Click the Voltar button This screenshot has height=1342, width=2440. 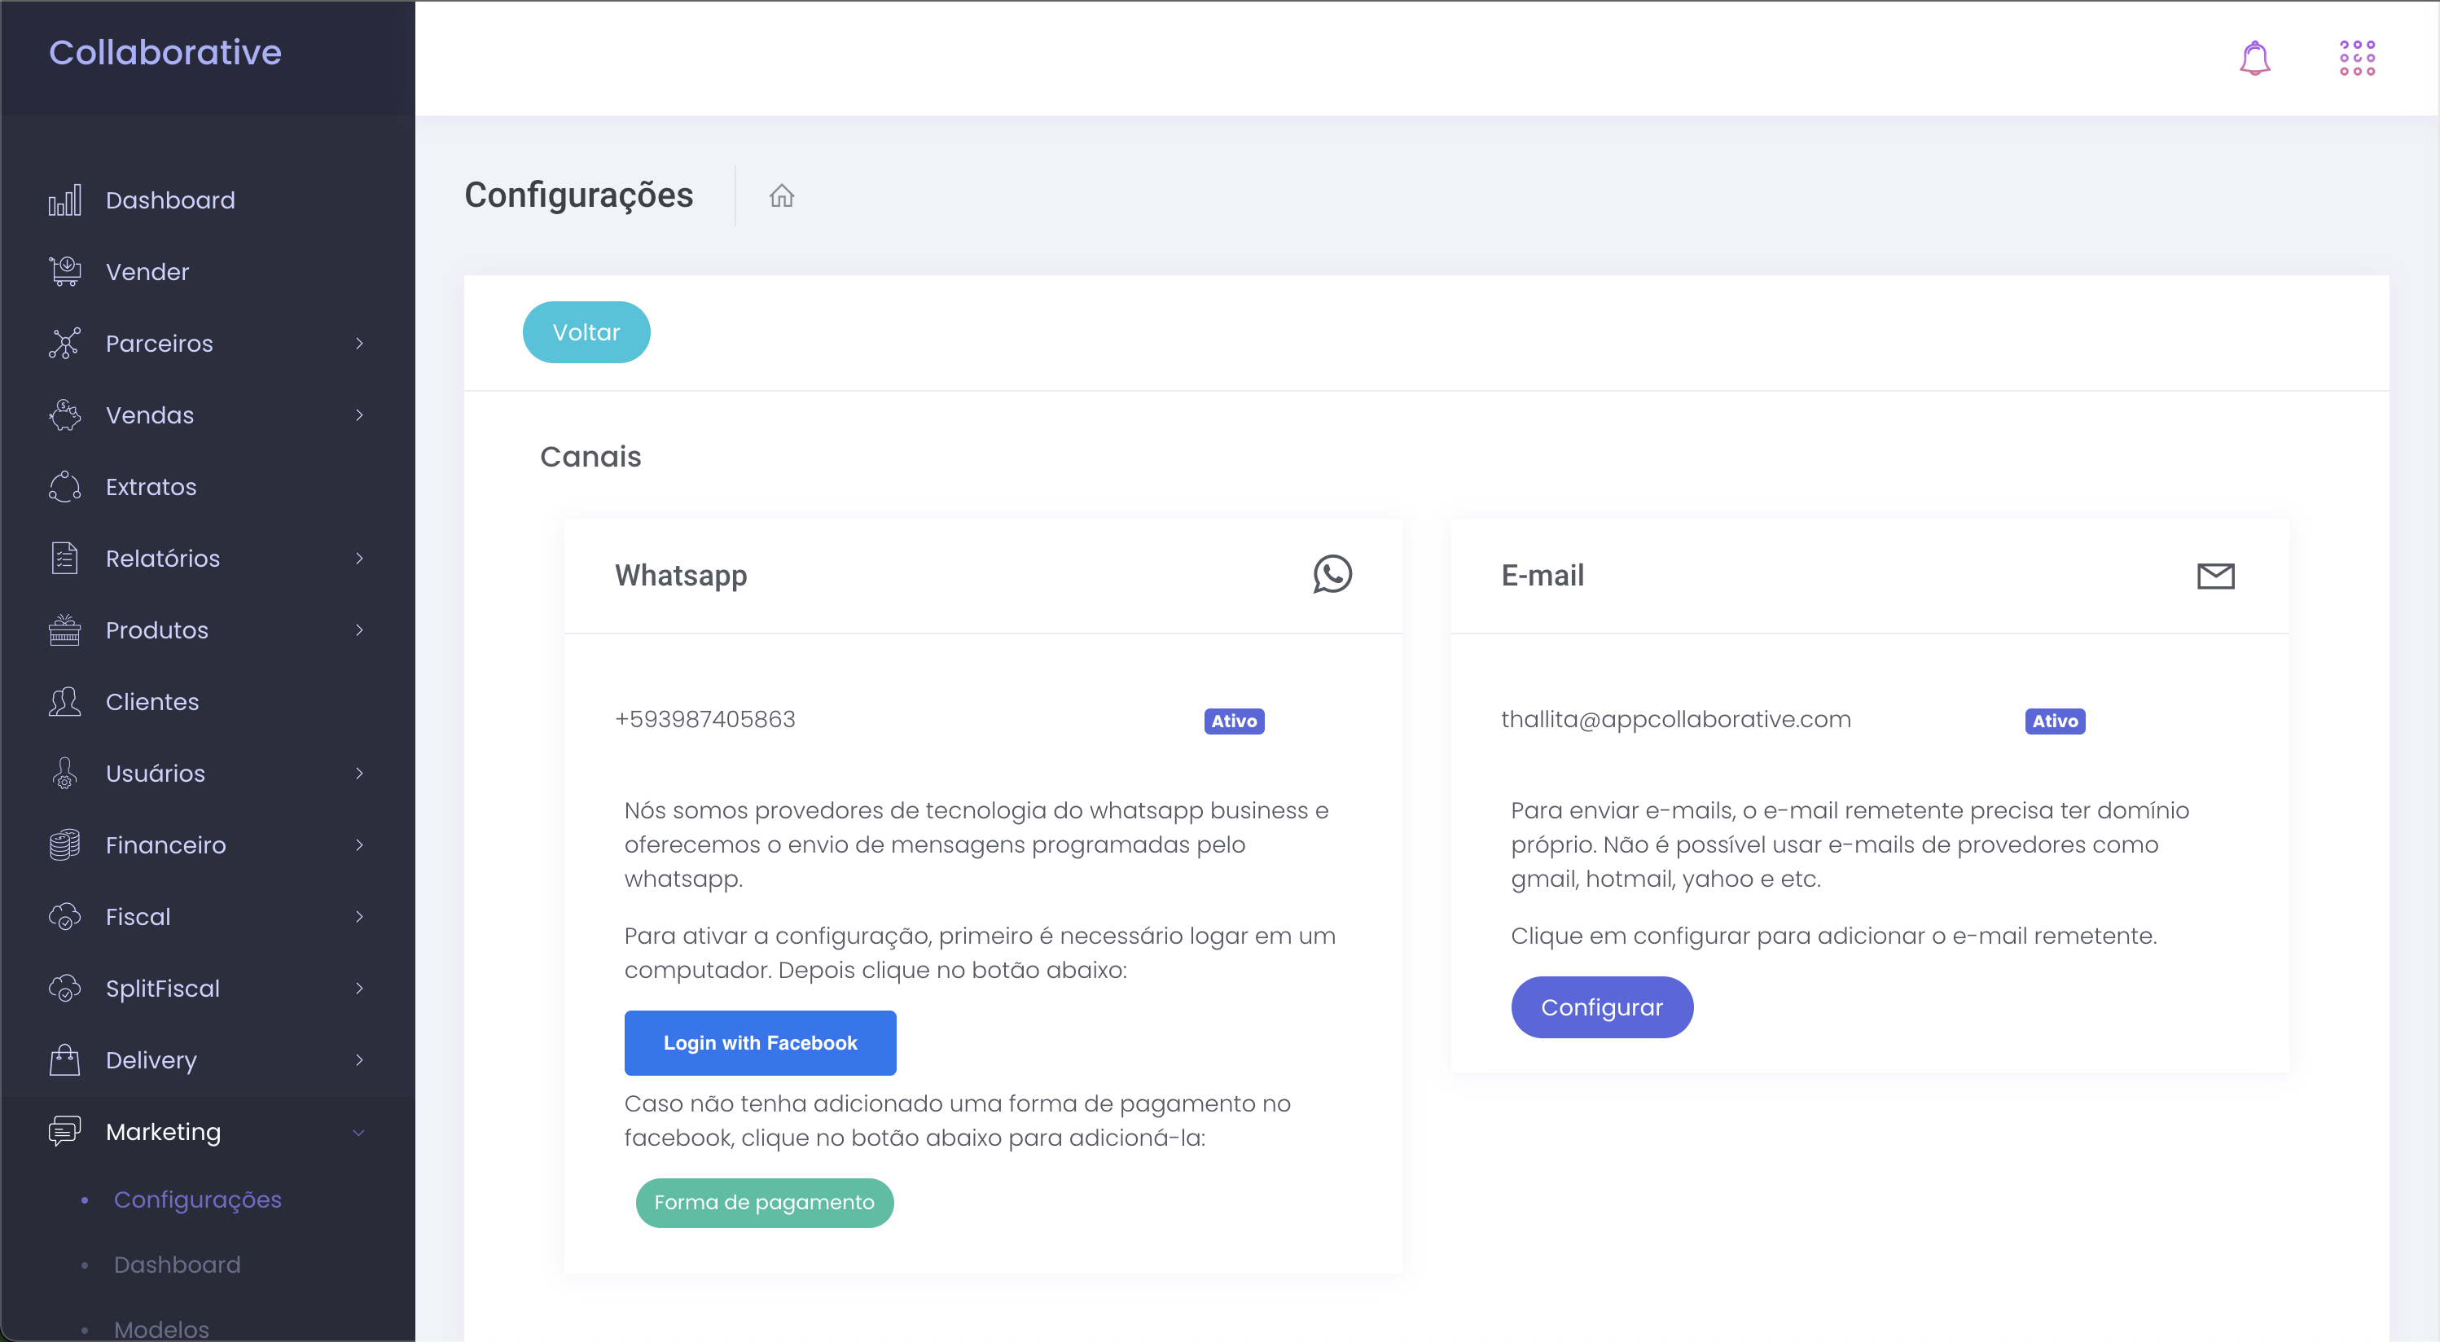point(586,332)
